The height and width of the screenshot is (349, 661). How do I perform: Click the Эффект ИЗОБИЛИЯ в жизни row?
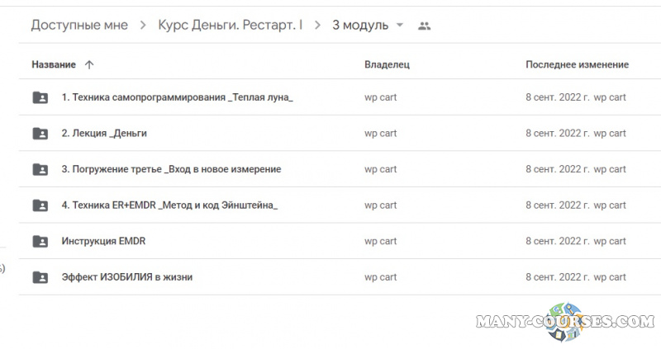pos(127,277)
